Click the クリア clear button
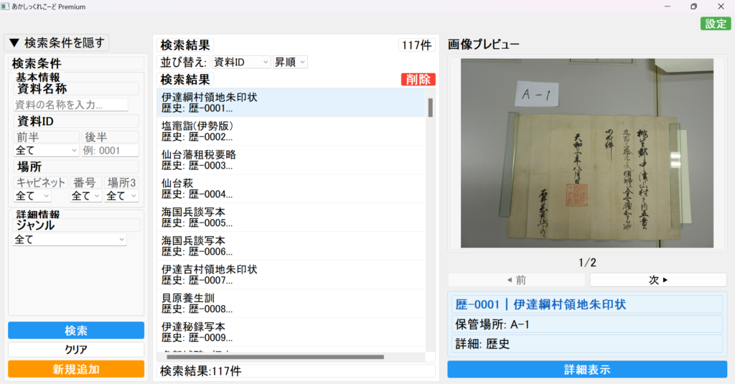This screenshot has height=384, width=735. 76,350
